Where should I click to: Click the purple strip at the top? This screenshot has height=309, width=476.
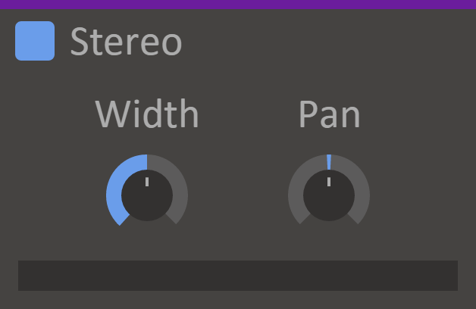[238, 4]
